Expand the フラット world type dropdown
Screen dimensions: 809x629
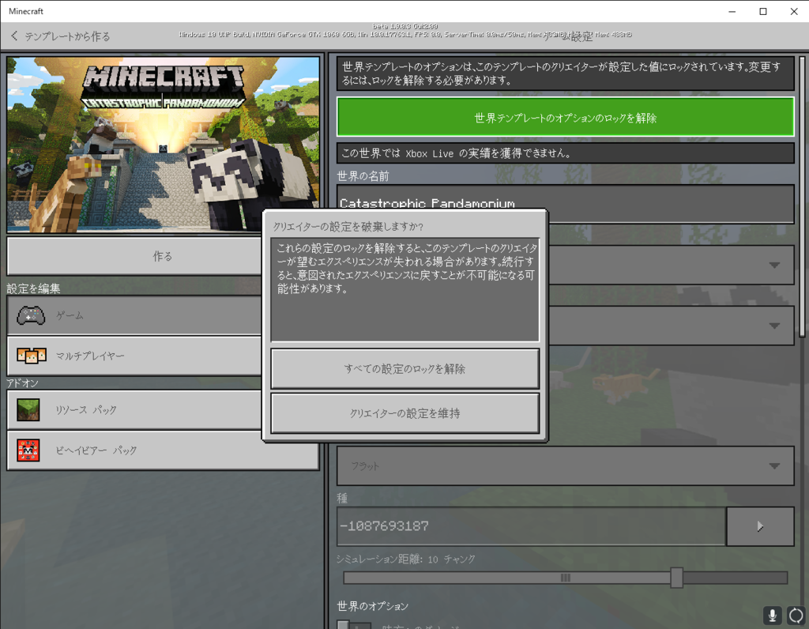[566, 466]
